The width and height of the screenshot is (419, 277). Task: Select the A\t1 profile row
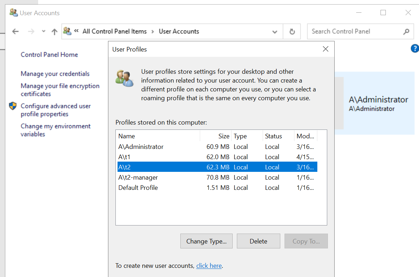point(159,157)
